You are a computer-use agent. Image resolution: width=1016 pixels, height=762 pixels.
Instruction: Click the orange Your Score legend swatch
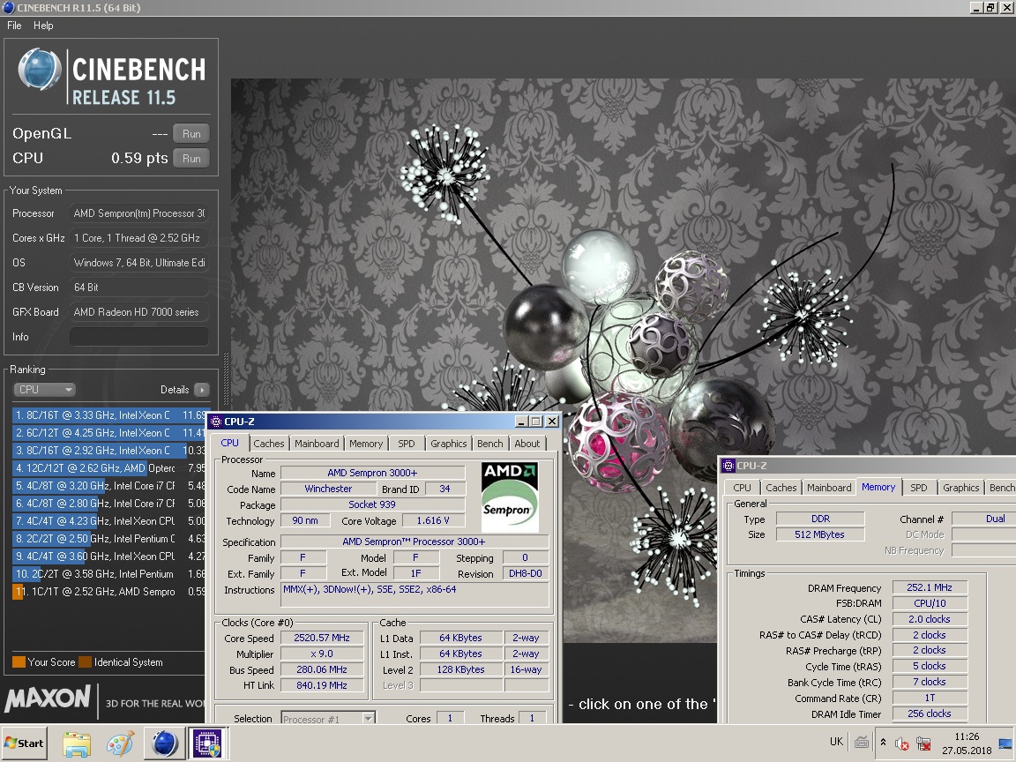click(x=19, y=662)
